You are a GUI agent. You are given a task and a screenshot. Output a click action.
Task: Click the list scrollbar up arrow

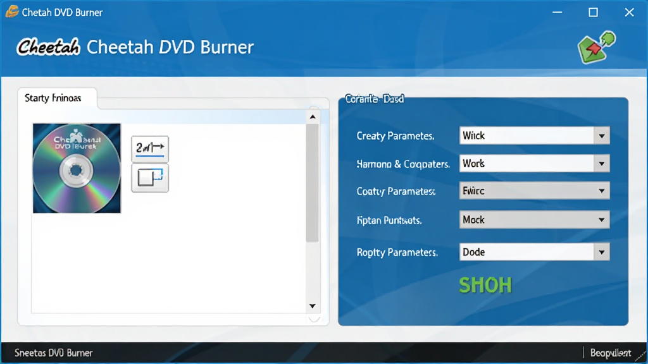click(313, 117)
